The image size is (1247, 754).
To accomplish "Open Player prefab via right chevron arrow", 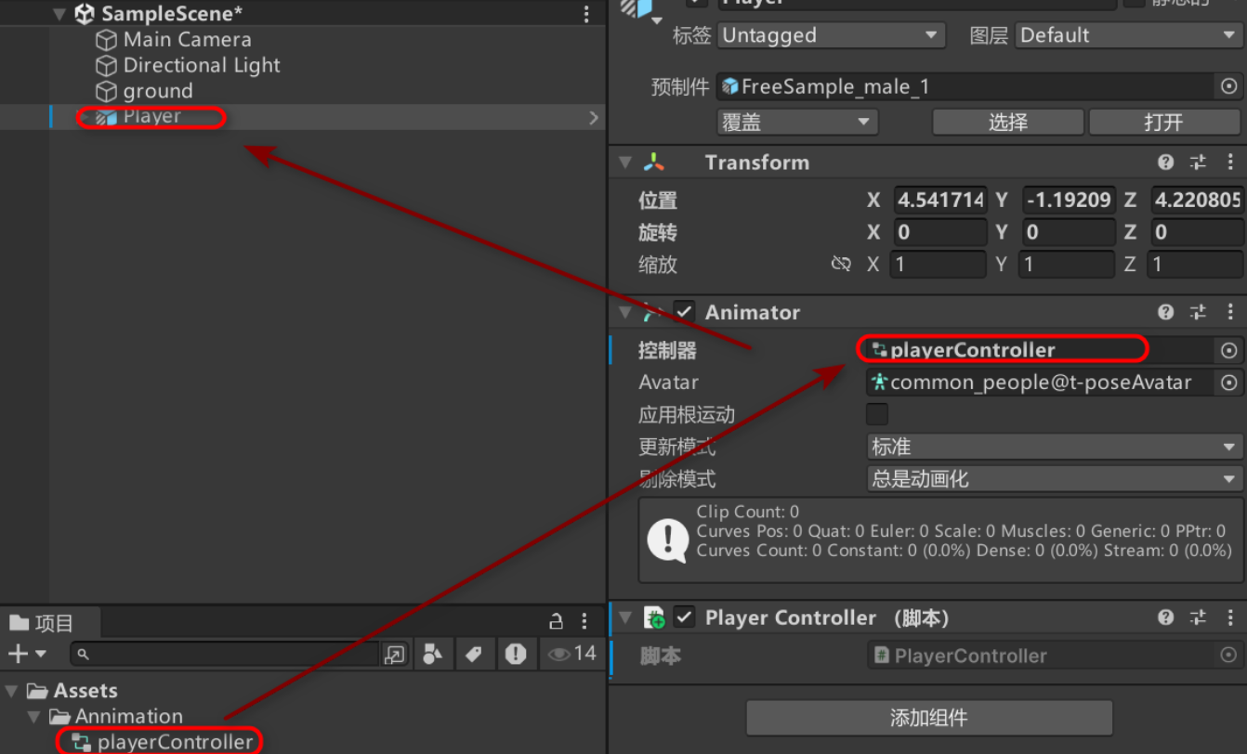I will click(594, 118).
